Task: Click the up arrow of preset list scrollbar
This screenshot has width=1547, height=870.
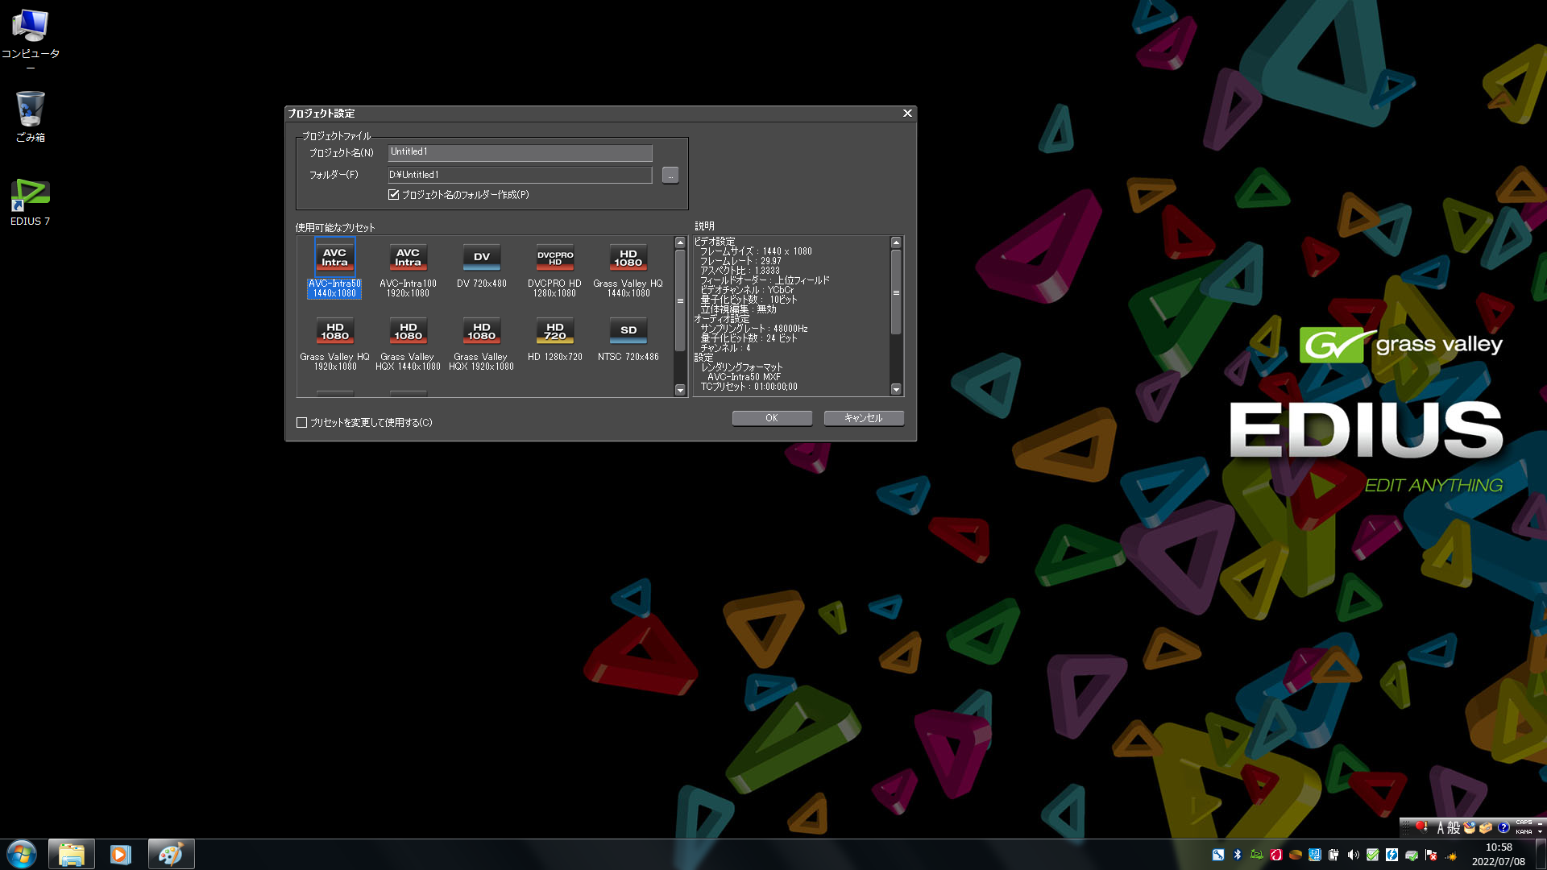Action: [x=680, y=242]
